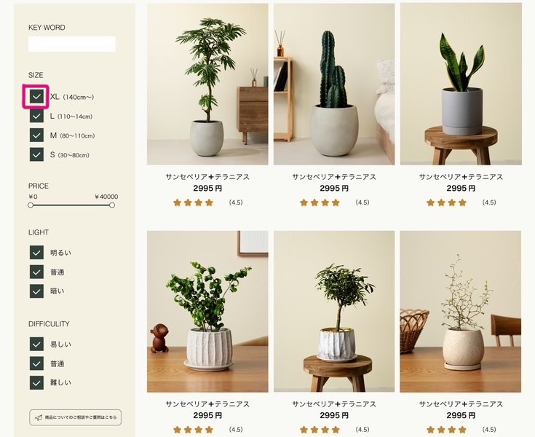The image size is (535, 437).
Task: Click the paper plane icon on inquiry button
Action: (39, 417)
